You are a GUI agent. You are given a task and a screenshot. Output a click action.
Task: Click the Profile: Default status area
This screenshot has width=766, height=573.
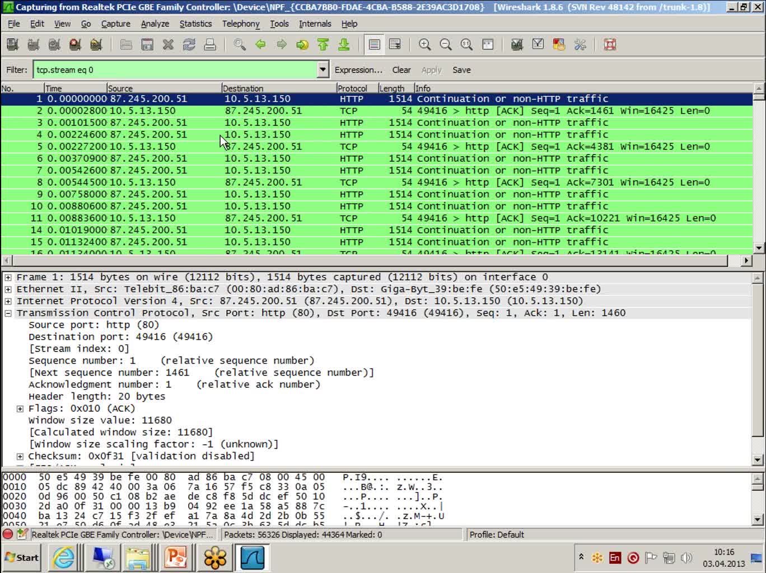(x=497, y=534)
